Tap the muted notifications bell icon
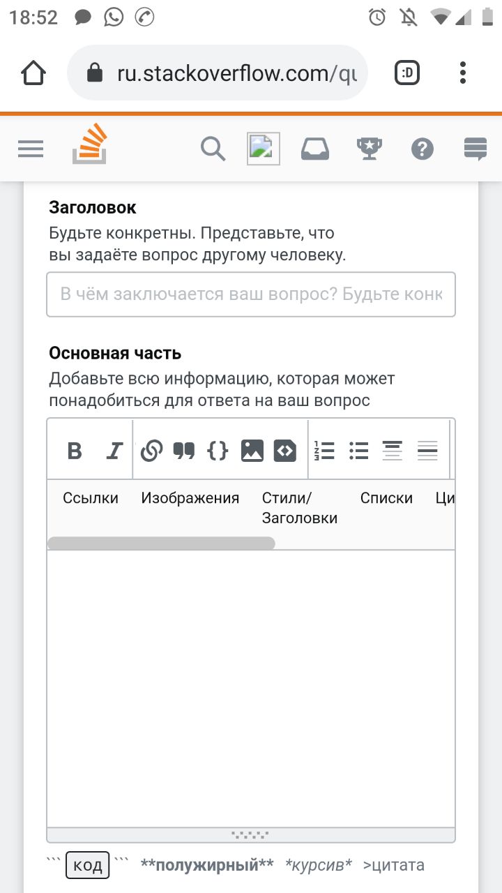The width and height of the screenshot is (502, 893). click(409, 17)
